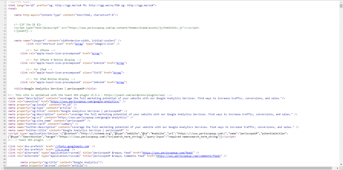Click the html5shiv.js script src text
The width and height of the screenshot is (343, 170).
coord(126,28)
